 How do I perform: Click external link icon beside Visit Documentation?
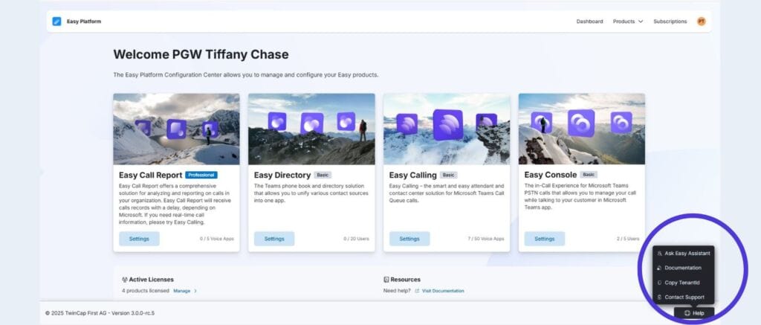pos(417,291)
